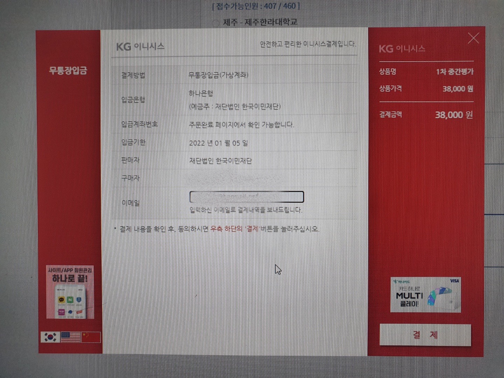
Task: Click the 접수가능인원 : 407 / 460 text
Action: pos(256,6)
